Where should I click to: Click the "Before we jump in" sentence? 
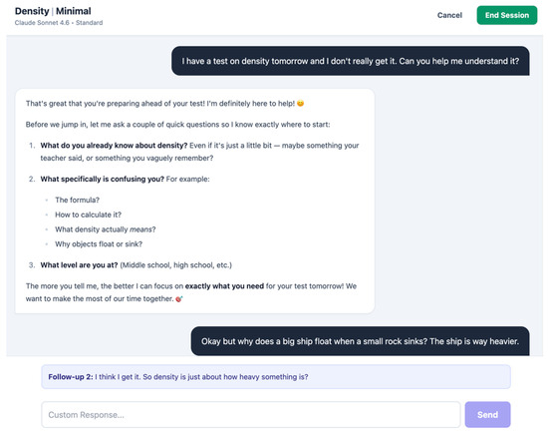(177, 125)
